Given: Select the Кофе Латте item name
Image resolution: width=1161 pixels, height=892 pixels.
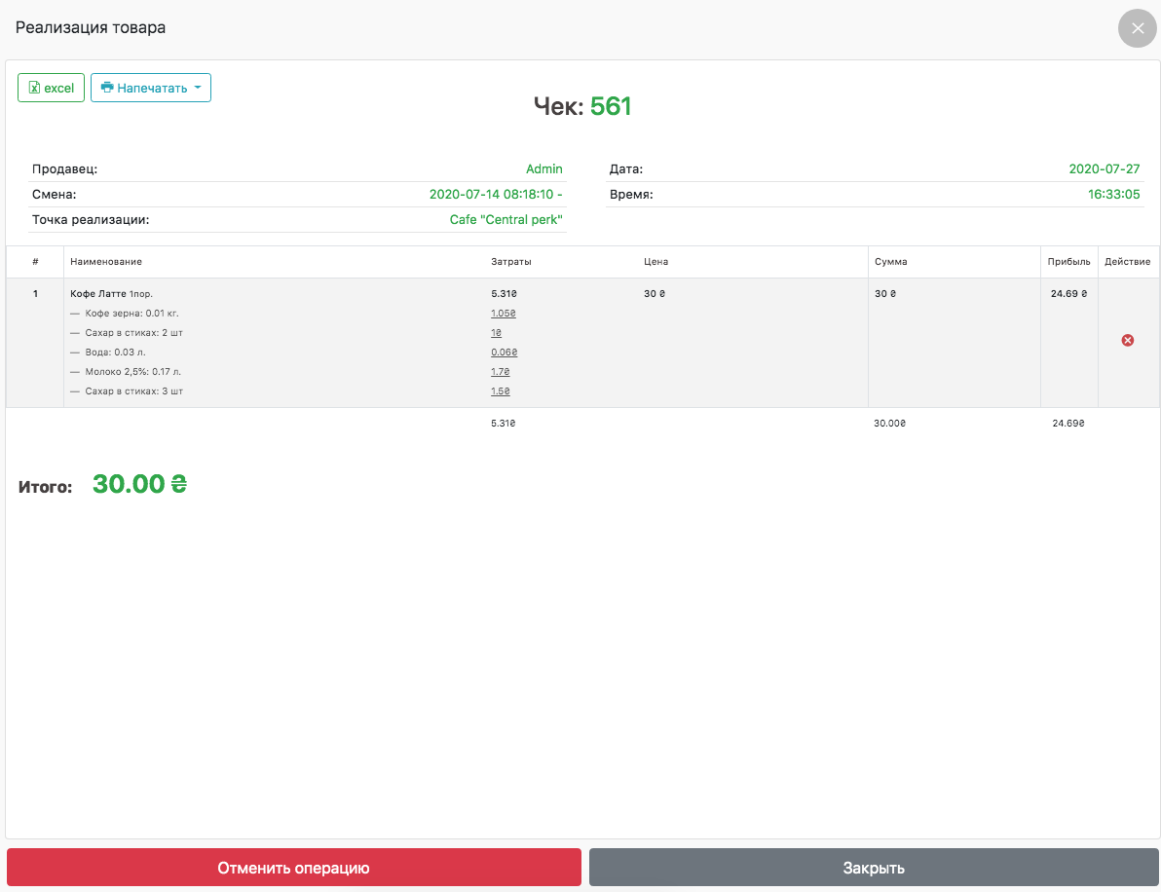Looking at the screenshot, I should click(98, 293).
